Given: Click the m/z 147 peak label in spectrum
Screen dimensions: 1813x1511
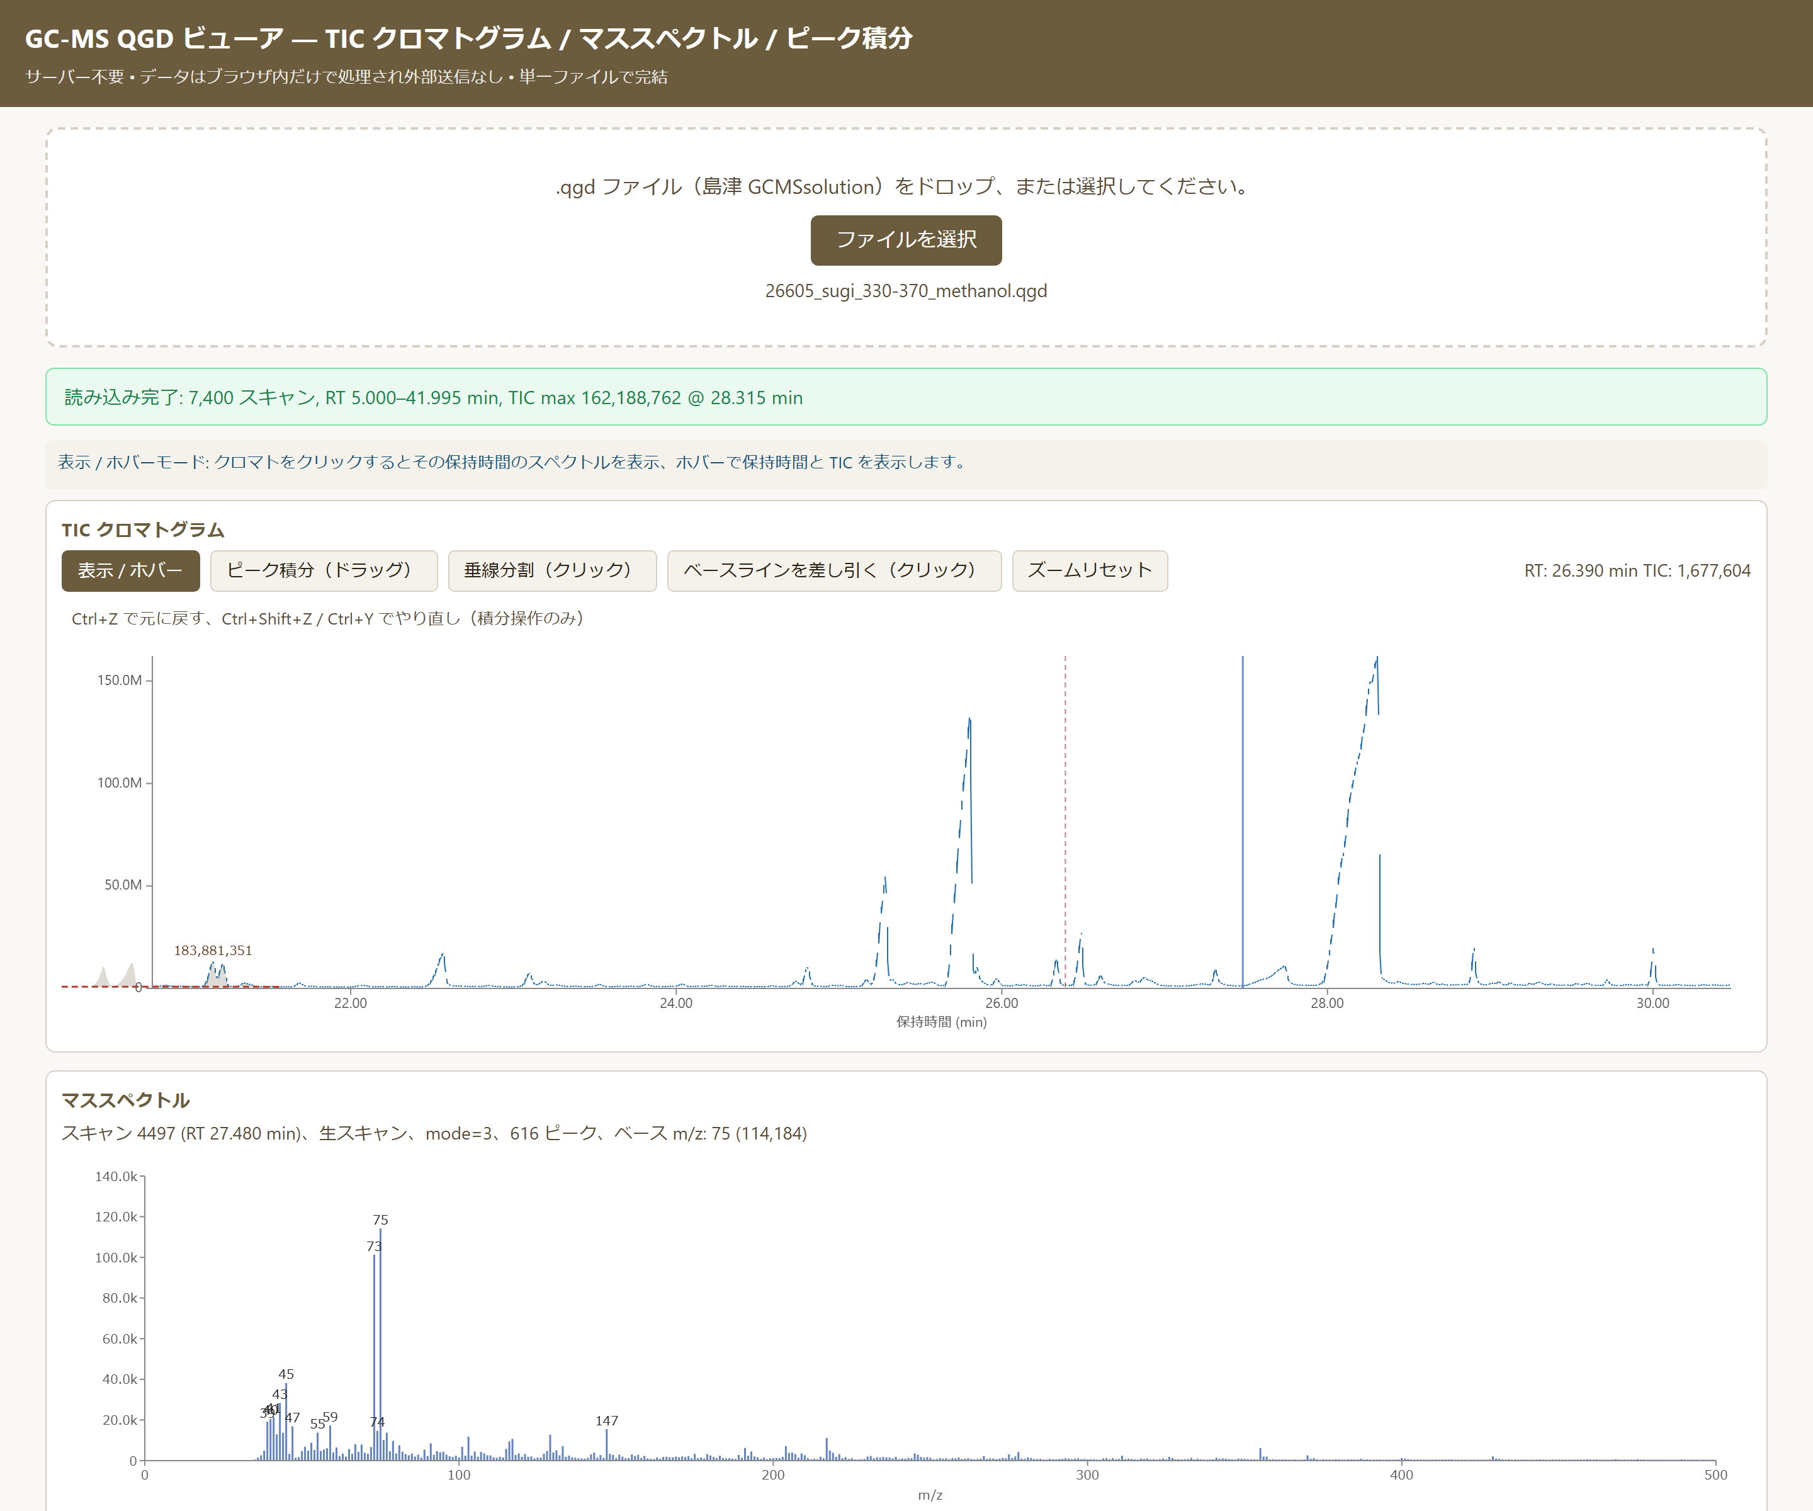Looking at the screenshot, I should [607, 1420].
